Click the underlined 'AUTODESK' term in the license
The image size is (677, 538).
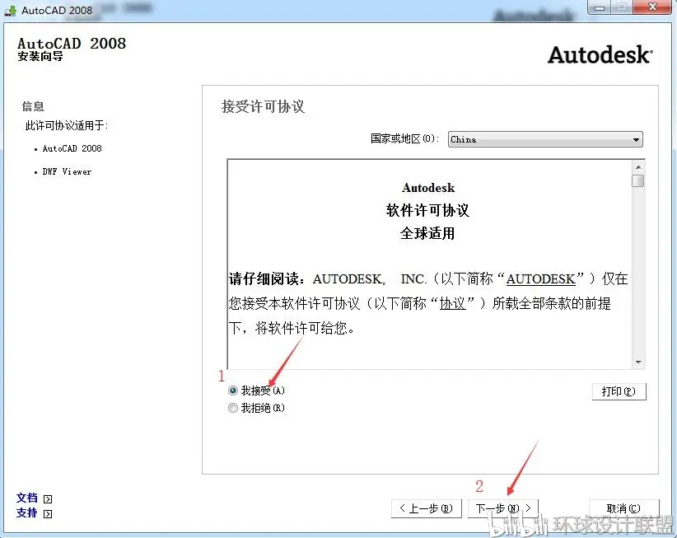[540, 279]
